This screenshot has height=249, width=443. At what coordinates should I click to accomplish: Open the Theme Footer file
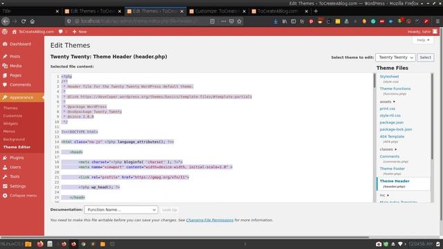[392, 169]
